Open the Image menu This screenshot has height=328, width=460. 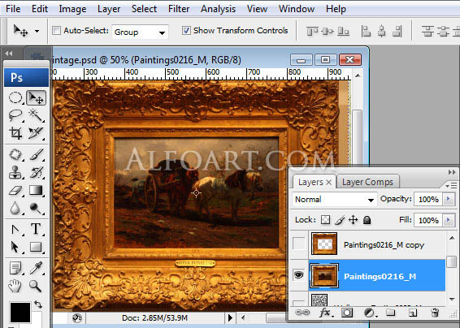(x=72, y=9)
